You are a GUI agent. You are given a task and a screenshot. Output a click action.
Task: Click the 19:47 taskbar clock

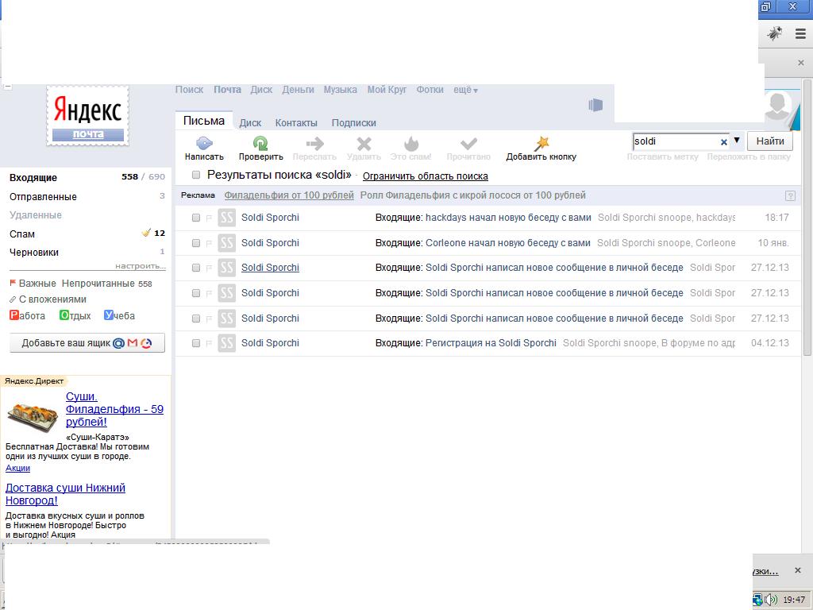(x=794, y=600)
